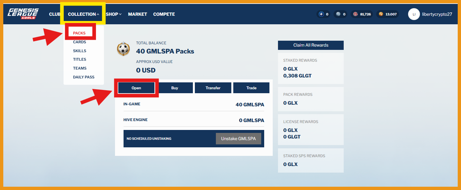Click the 40 GMLSPA Packs total balance
Viewport: 461px width, 190px height.
click(165, 51)
